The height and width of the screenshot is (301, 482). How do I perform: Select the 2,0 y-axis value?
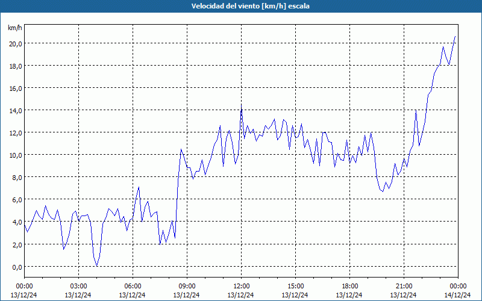click(17, 245)
